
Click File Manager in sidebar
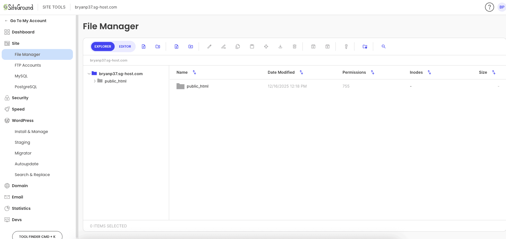coord(37,54)
